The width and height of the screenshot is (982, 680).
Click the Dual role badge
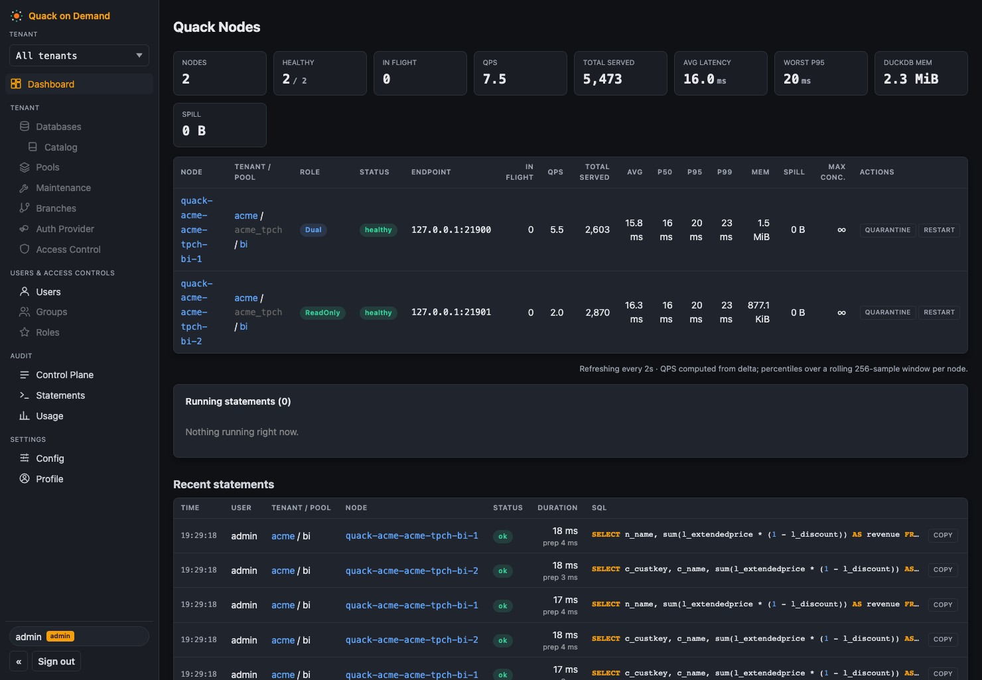(x=313, y=230)
